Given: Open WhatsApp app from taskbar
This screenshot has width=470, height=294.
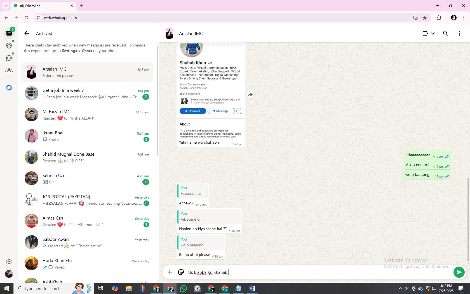Looking at the screenshot, I should click(x=184, y=288).
